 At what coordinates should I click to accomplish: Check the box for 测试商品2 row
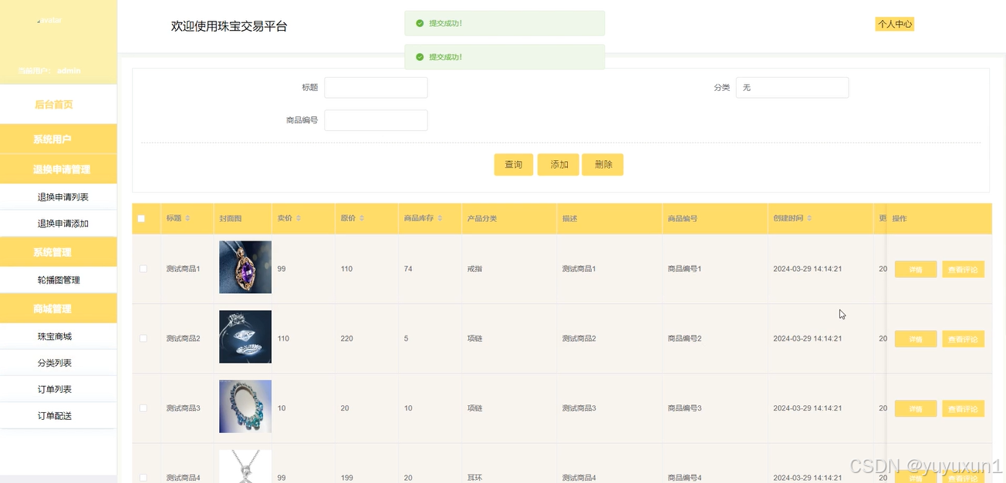point(143,338)
